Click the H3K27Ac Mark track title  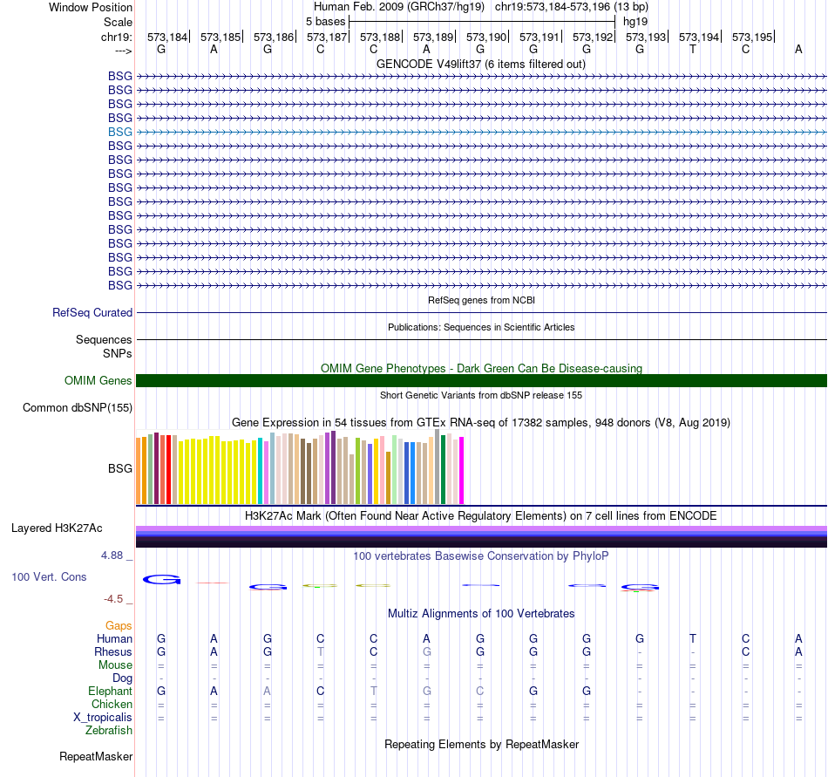click(x=481, y=515)
